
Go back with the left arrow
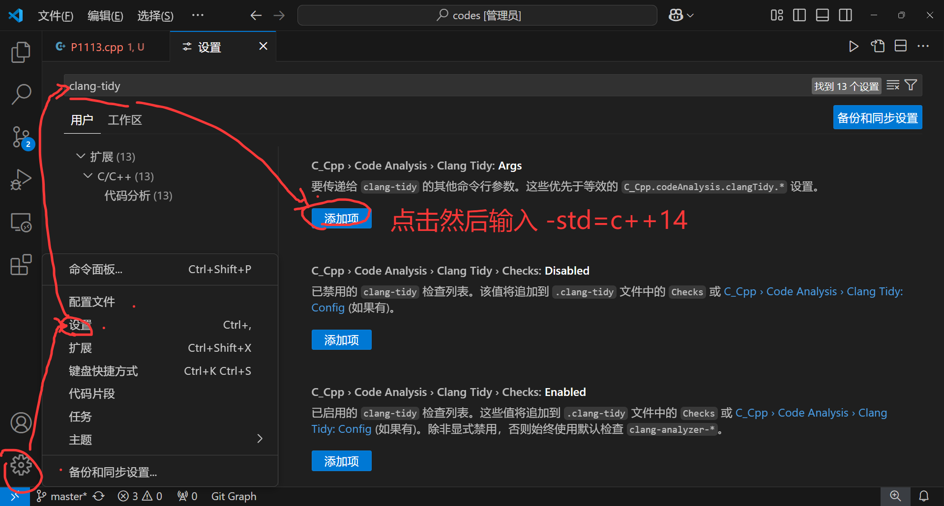pos(256,15)
